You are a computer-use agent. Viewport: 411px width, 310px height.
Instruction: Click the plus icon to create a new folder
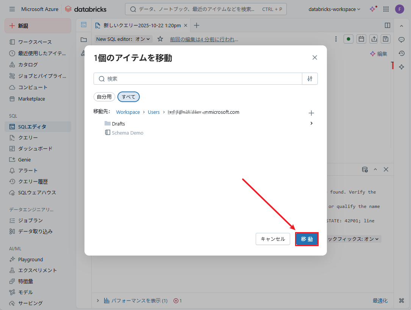click(x=311, y=113)
